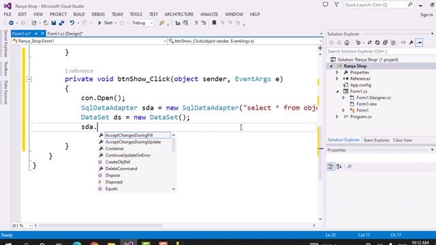Expand the Program.cs node
This screenshot has height=245, width=436.
[337, 117]
